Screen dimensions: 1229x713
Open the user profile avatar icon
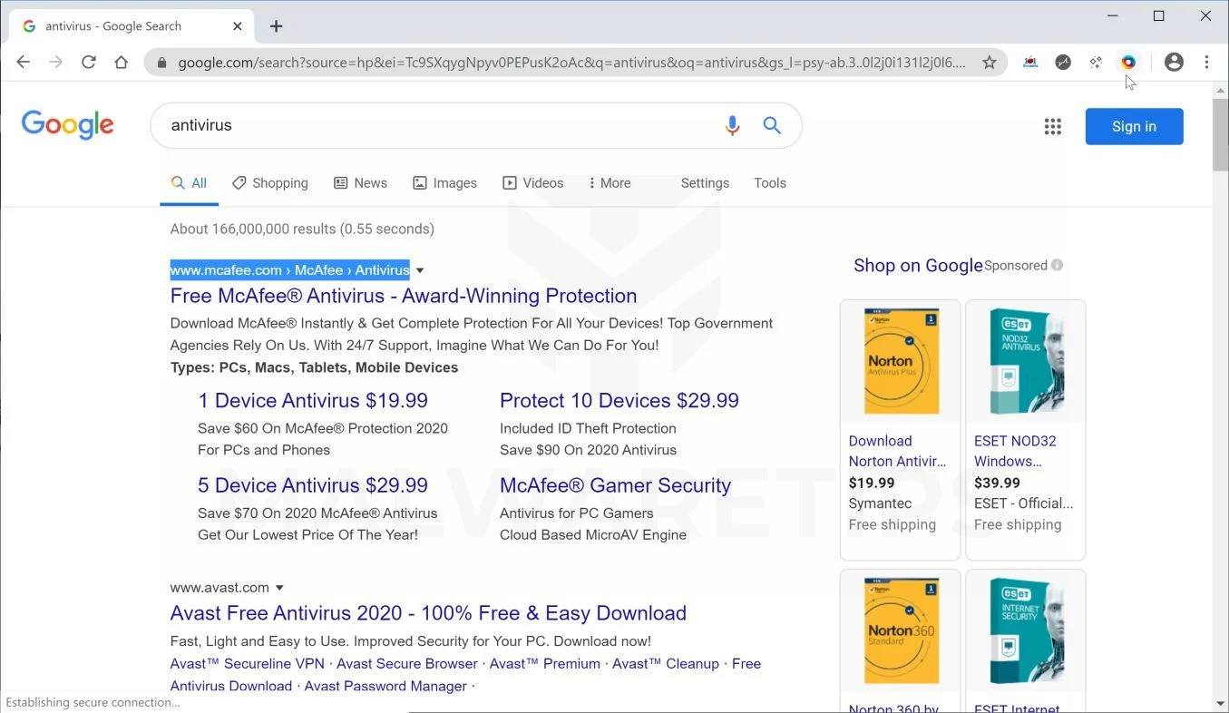click(x=1174, y=62)
